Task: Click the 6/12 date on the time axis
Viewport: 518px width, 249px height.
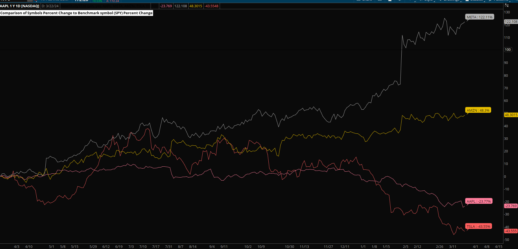Action: 106,246
